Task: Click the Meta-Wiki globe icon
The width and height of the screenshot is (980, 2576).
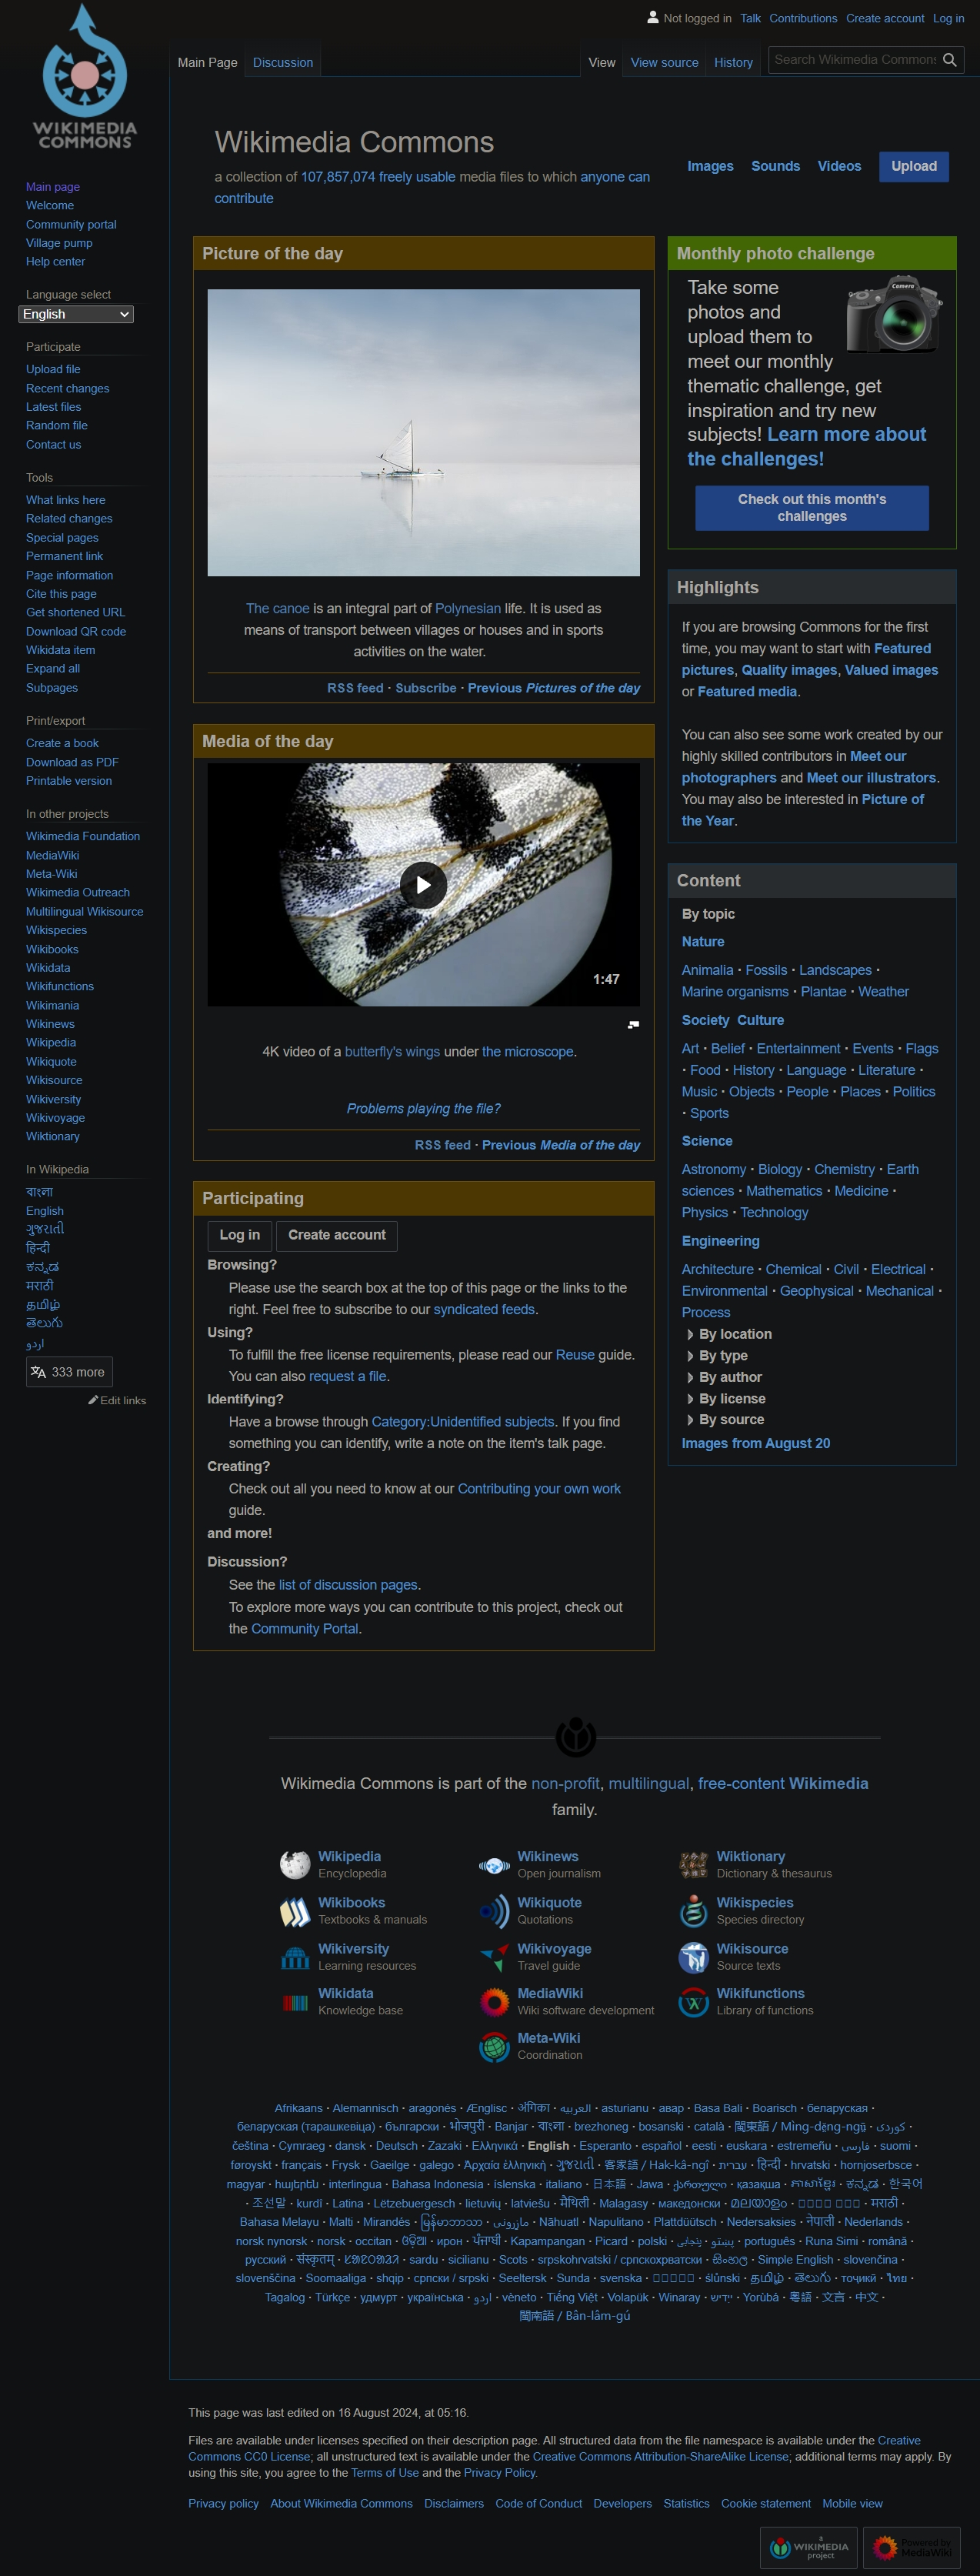Action: click(x=494, y=2047)
